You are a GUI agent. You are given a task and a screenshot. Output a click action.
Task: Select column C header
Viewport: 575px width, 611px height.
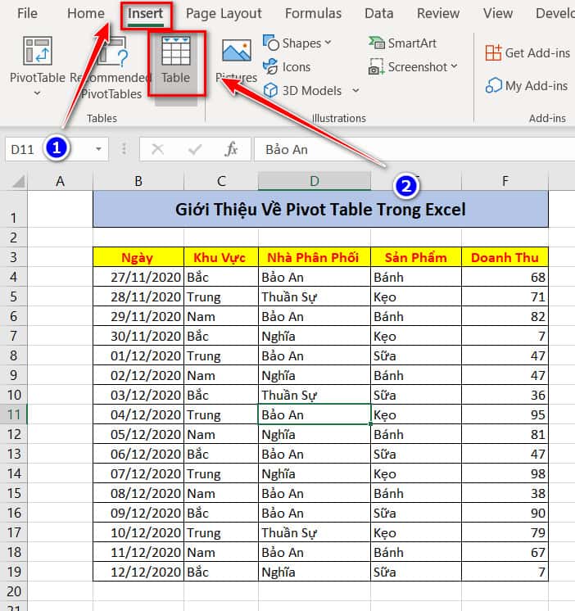click(x=221, y=181)
